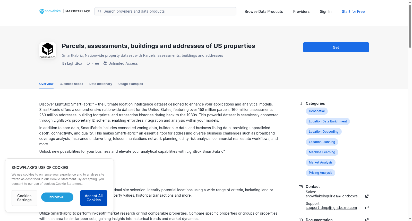The width and height of the screenshot is (412, 221).
Task: Click the book icon beside Documentation
Action: point(301,220)
